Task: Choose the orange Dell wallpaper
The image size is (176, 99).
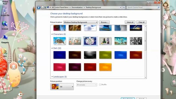Action: click(x=105, y=67)
